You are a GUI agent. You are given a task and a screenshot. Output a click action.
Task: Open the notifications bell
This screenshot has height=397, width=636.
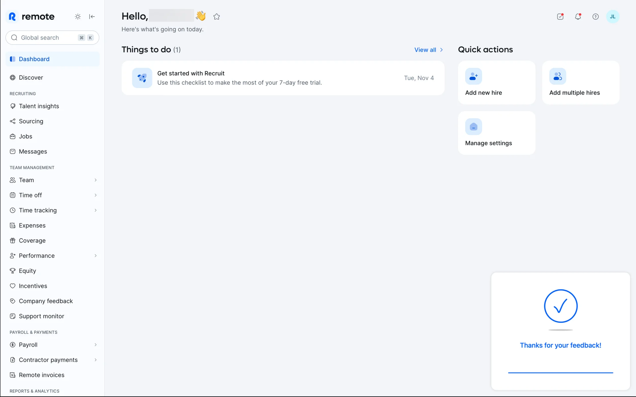[x=578, y=17]
